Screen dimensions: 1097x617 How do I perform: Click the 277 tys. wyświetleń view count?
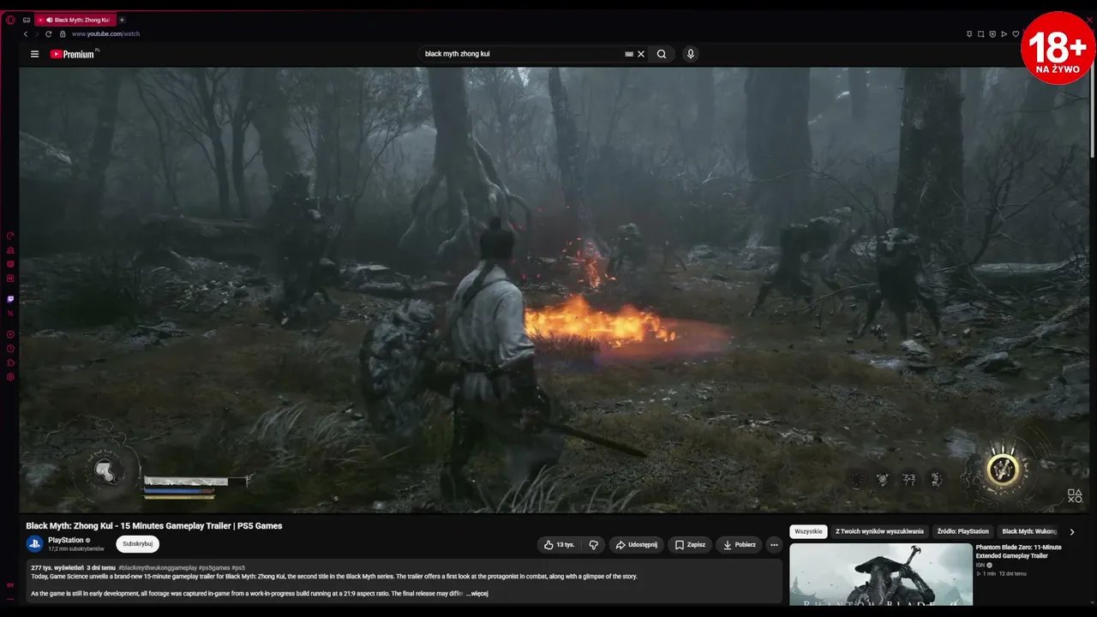pyautogui.click(x=57, y=568)
